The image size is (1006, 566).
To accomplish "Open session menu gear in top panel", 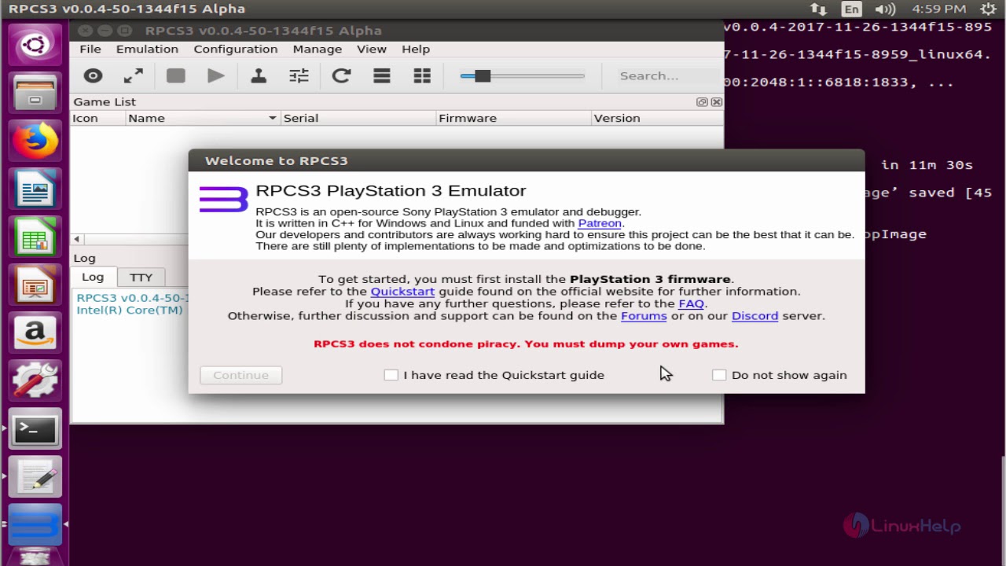I will pyautogui.click(x=989, y=9).
